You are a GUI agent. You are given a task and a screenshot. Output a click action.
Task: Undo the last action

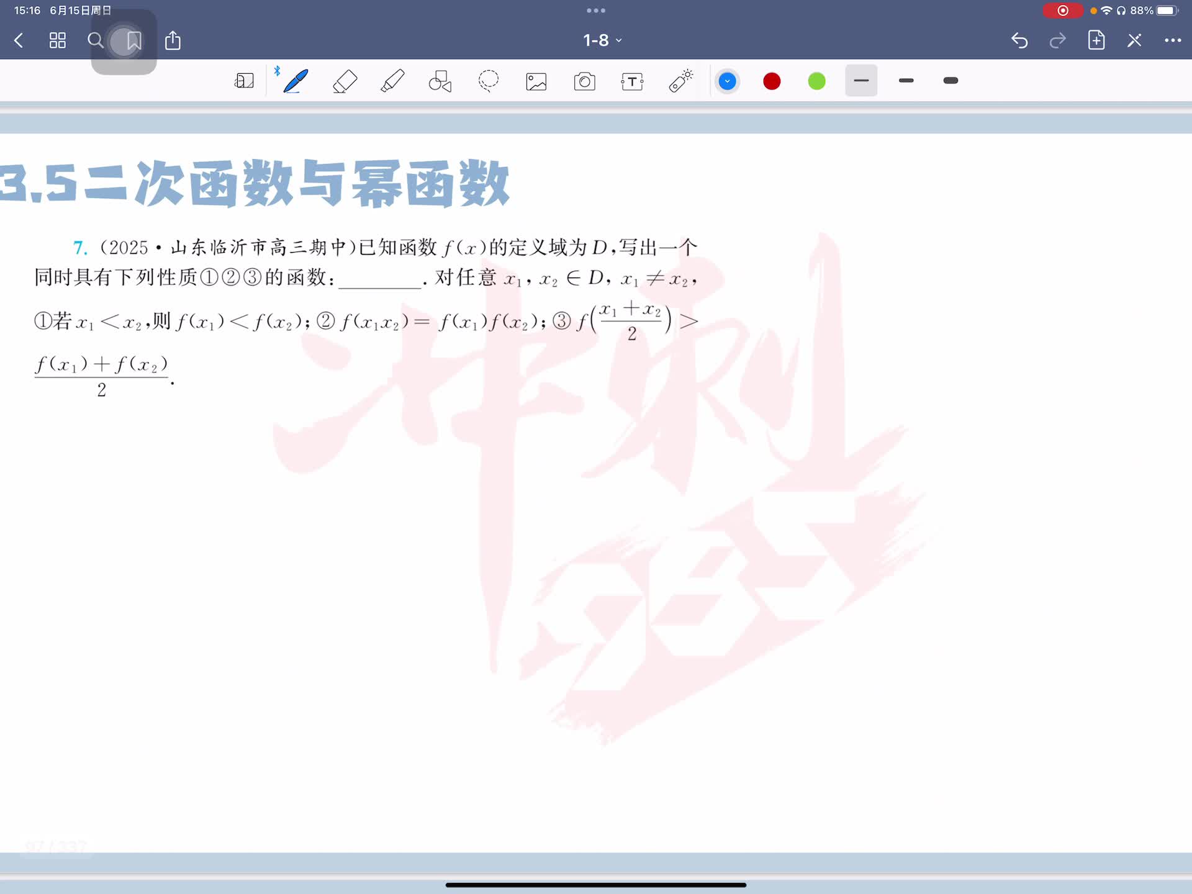pyautogui.click(x=1019, y=41)
